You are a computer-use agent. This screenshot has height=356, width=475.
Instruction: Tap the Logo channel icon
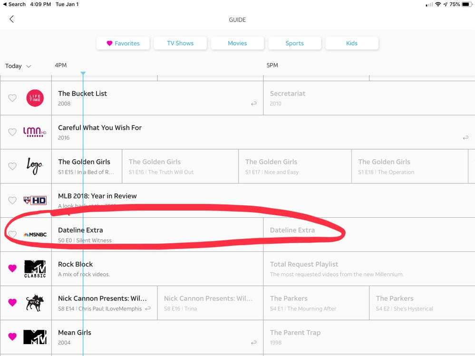coord(35,166)
